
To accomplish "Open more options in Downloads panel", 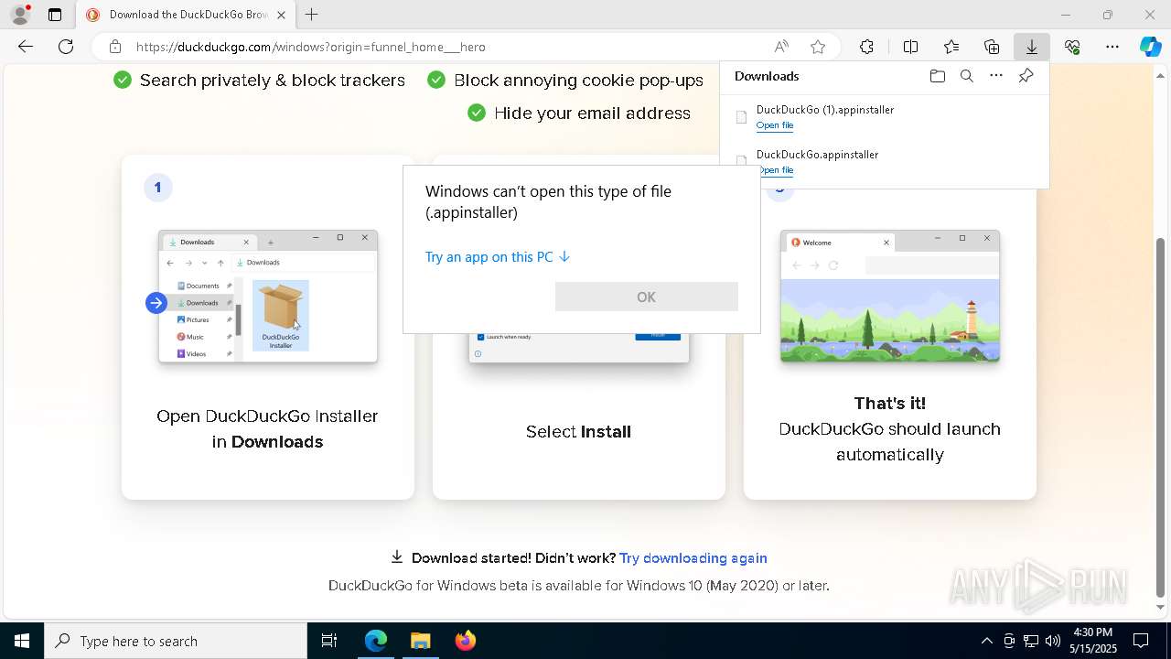I will pyautogui.click(x=996, y=76).
